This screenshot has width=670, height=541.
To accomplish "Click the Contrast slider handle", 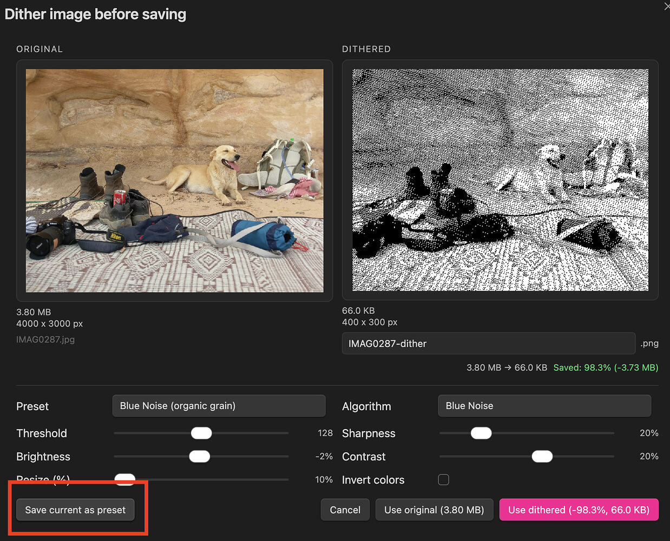I will tap(542, 457).
